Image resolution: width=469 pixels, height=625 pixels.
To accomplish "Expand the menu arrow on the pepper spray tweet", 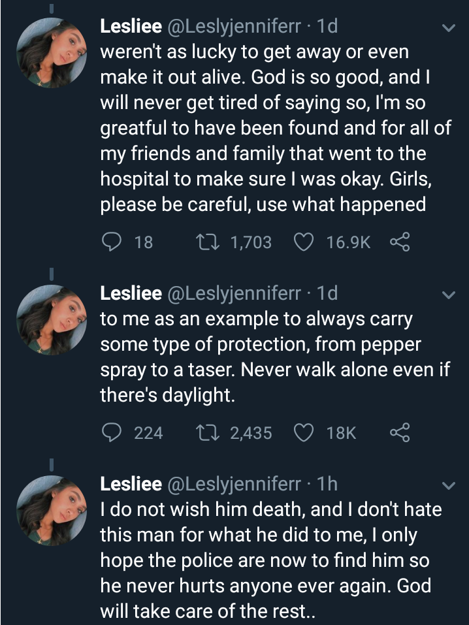I will 448,296.
